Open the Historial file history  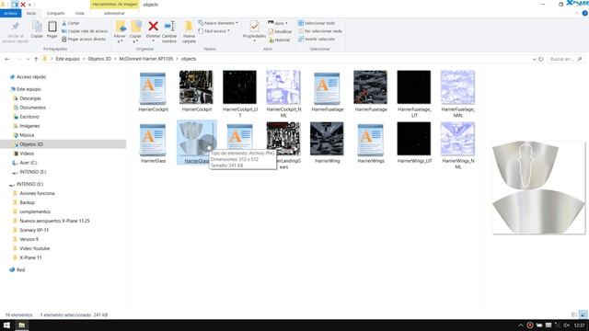(x=279, y=40)
